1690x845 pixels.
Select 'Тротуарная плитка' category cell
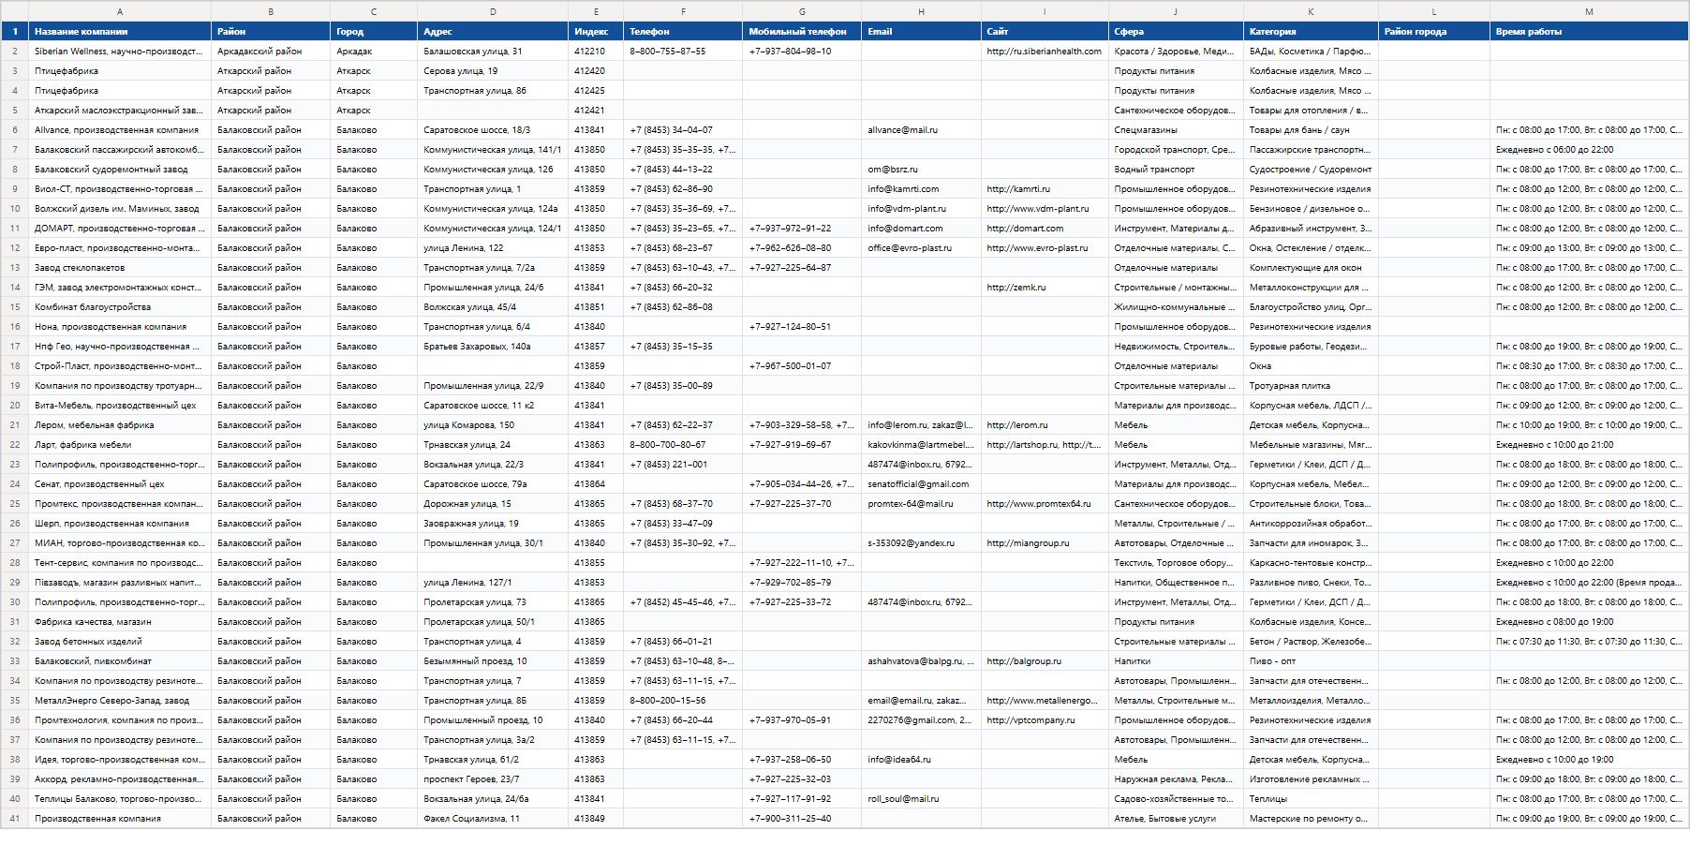tap(1311, 386)
